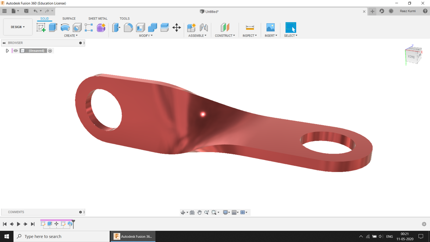Collapse the BROWSER panel arrows
The image size is (430, 242).
[x=4, y=43]
